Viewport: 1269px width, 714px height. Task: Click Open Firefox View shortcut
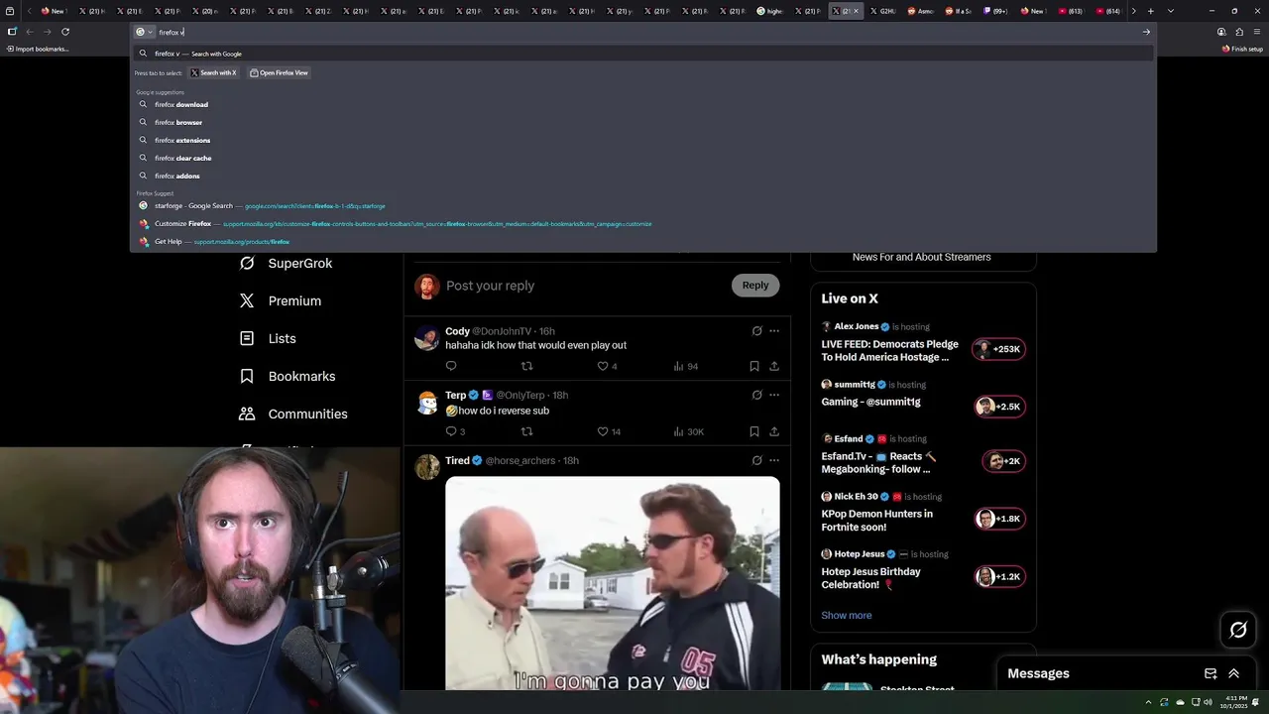click(x=279, y=72)
